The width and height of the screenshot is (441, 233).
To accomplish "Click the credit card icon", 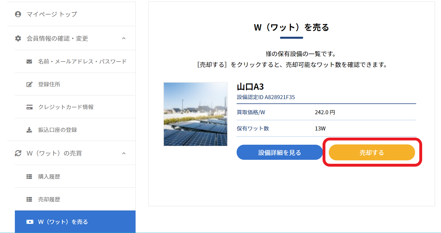I will (29, 107).
